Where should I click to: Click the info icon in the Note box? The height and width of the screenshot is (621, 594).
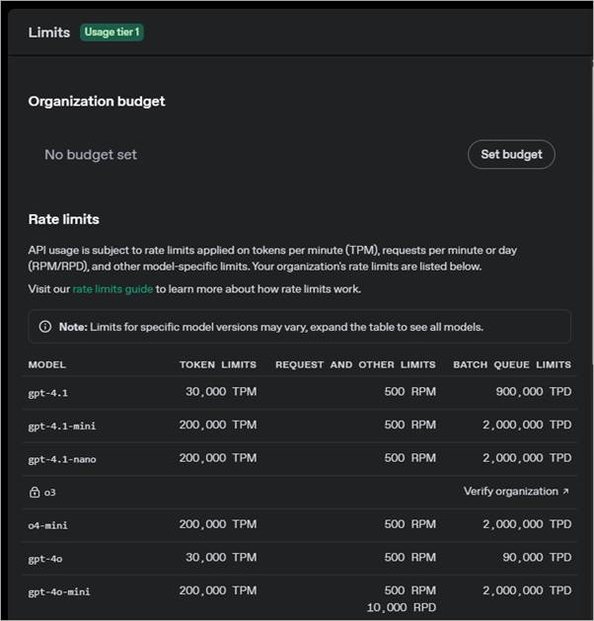click(45, 327)
